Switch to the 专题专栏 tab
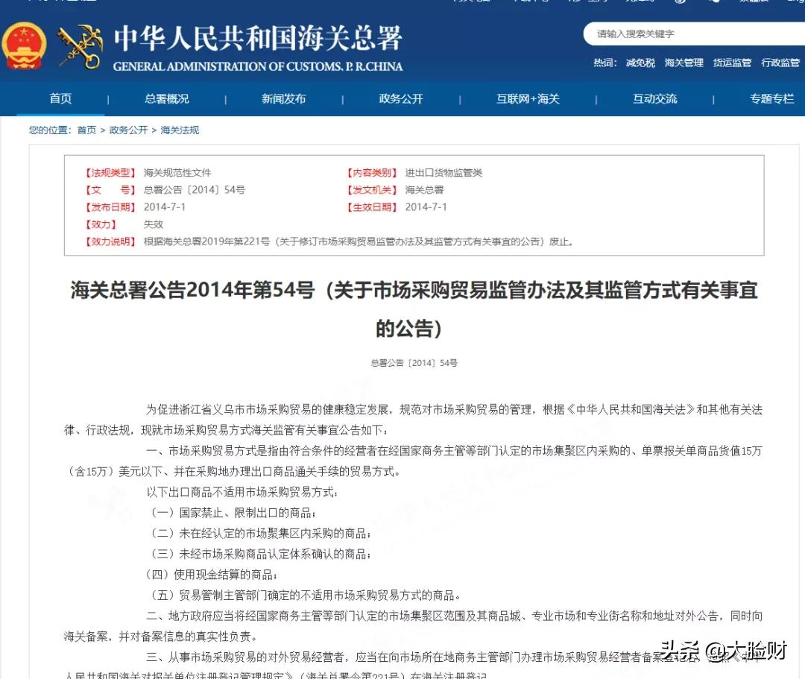Image resolution: width=805 pixels, height=679 pixels. coord(771,98)
